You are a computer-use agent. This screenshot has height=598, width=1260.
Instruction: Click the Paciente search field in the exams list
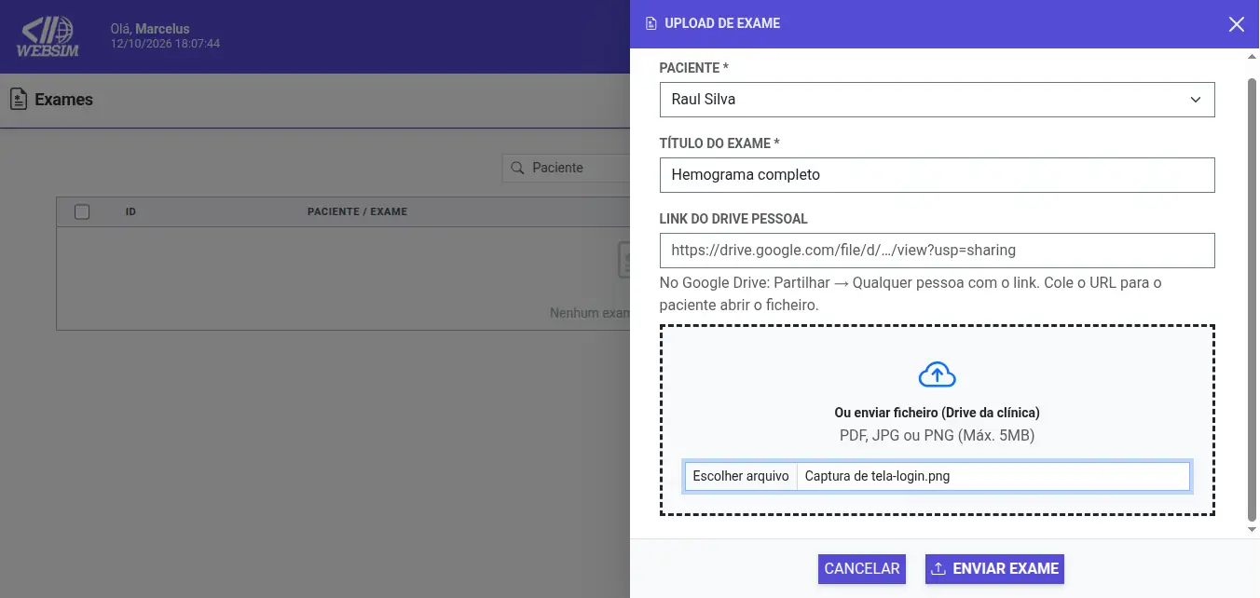tap(567, 168)
